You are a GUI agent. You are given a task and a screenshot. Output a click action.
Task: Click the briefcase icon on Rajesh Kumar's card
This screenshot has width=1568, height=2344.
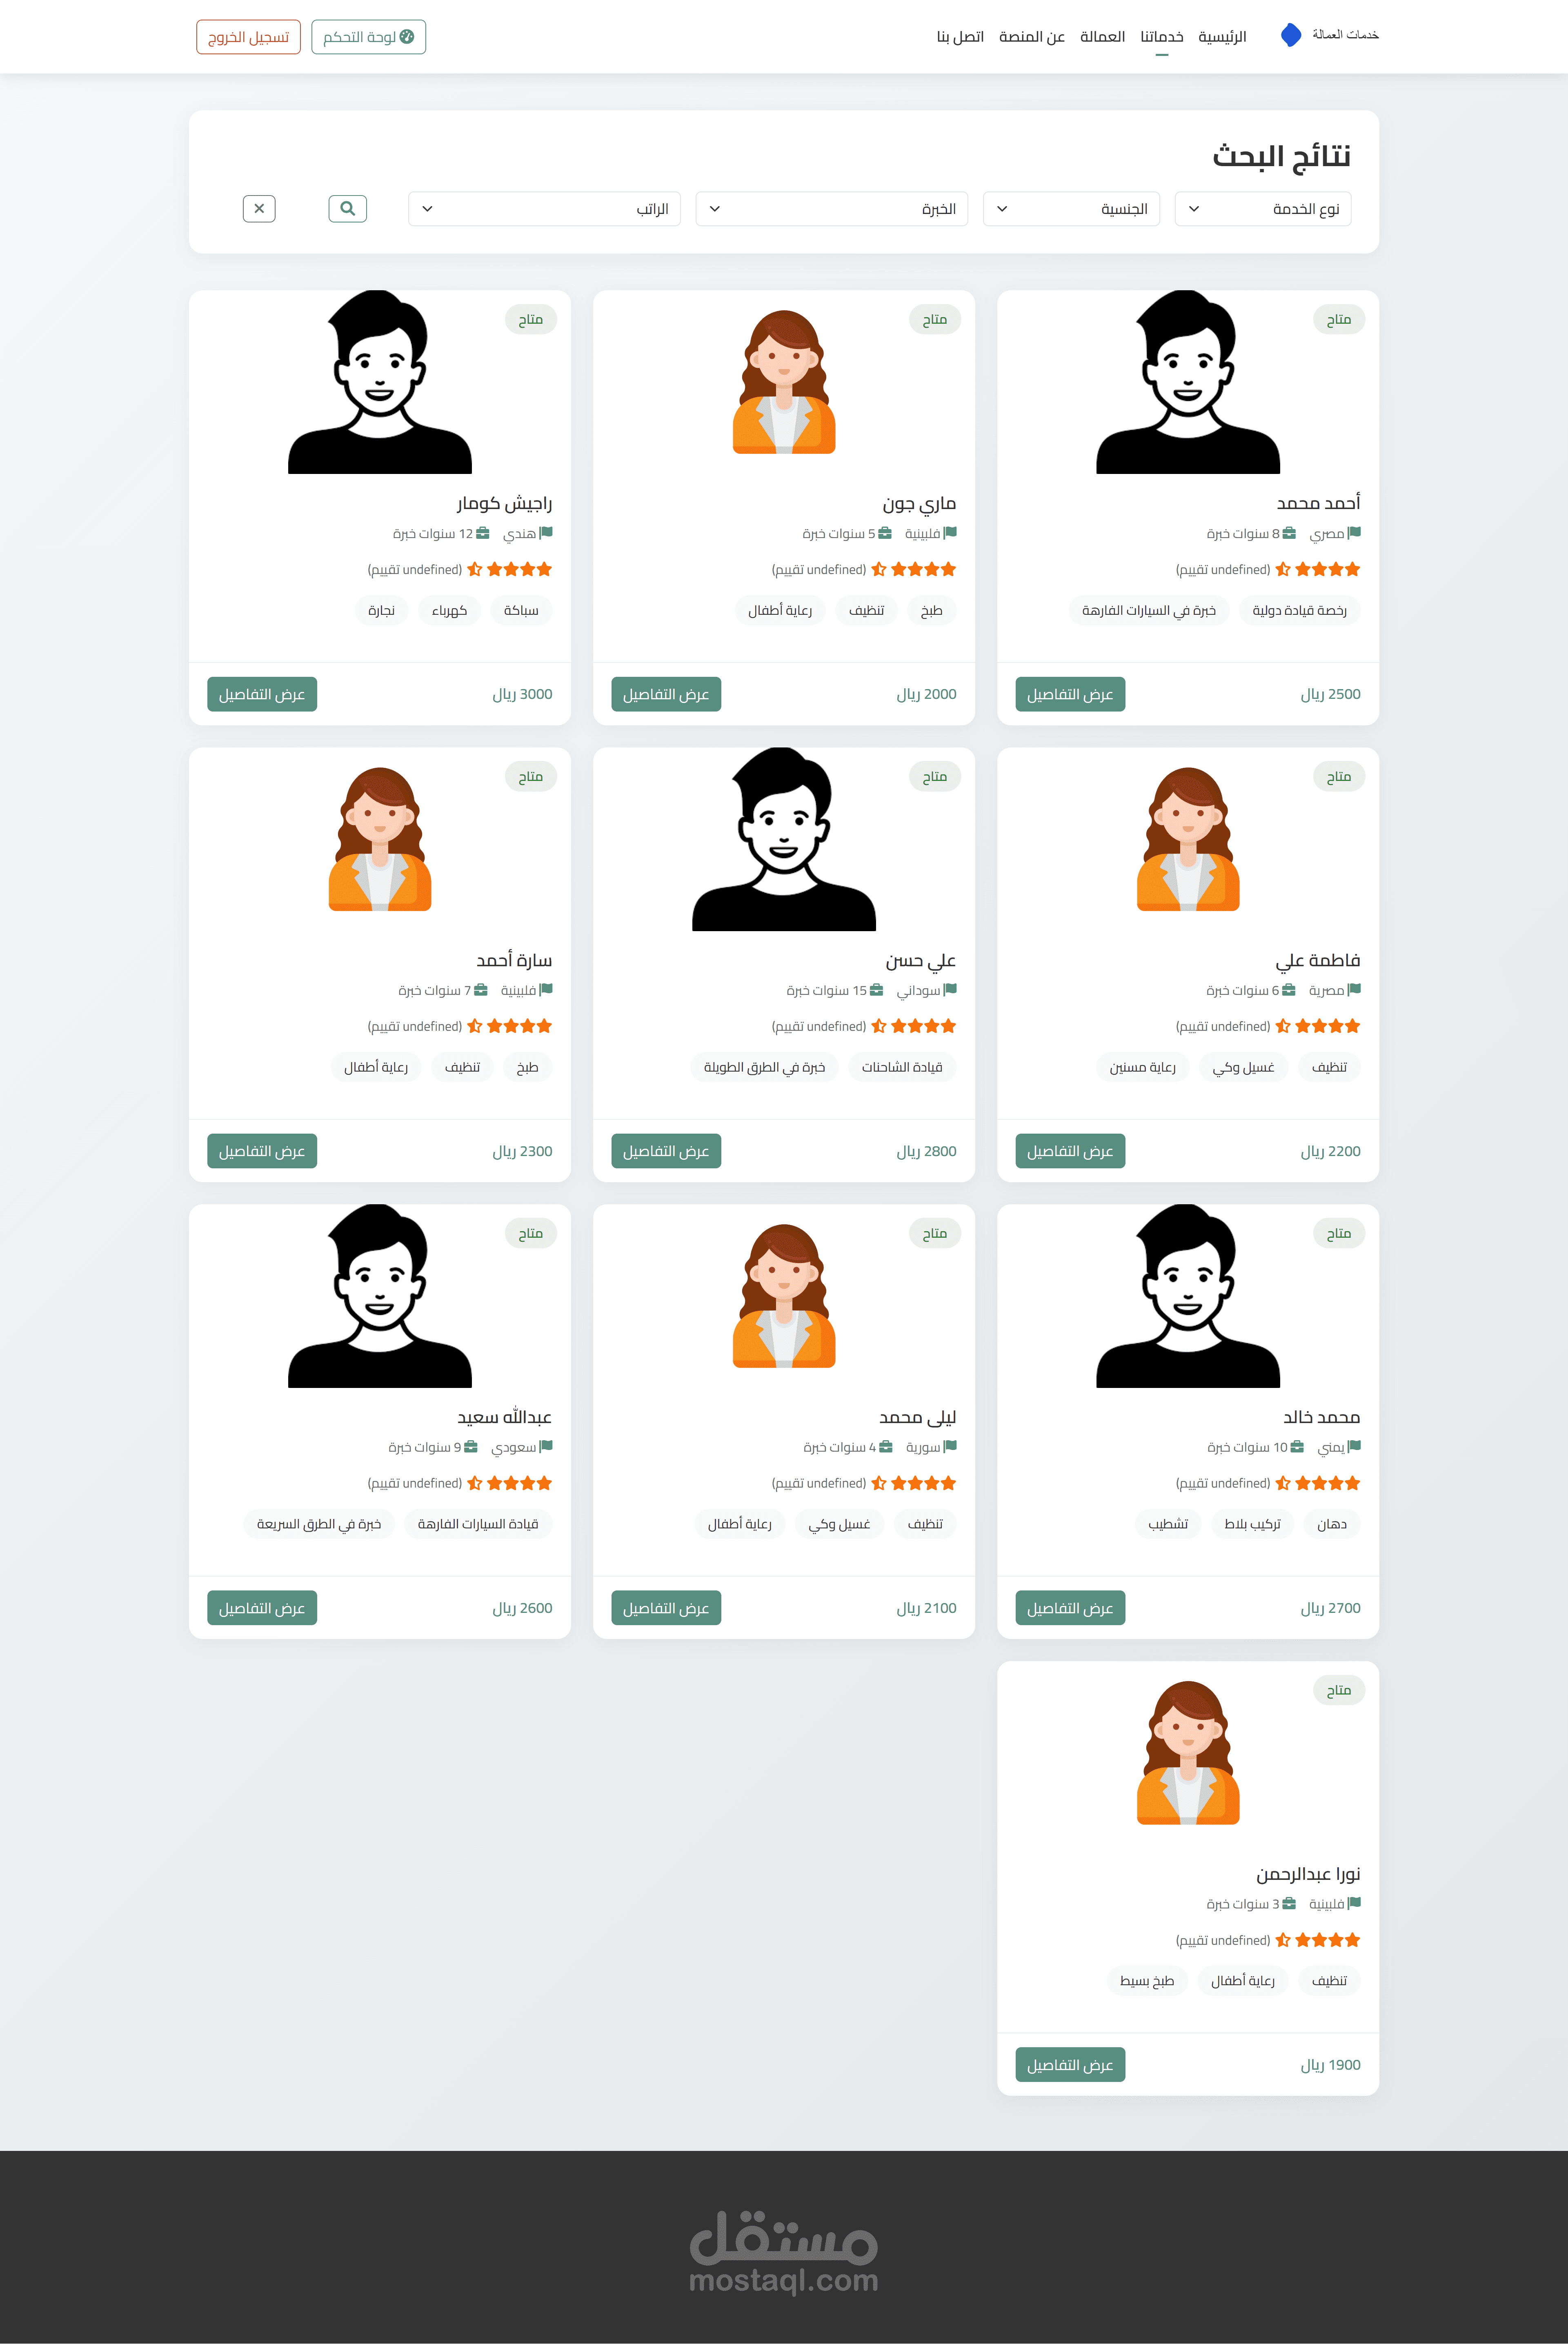[x=483, y=533]
